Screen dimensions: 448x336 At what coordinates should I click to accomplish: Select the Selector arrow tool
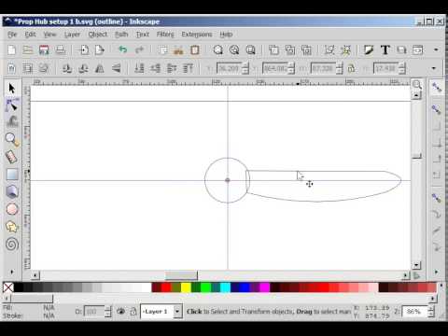click(12, 89)
